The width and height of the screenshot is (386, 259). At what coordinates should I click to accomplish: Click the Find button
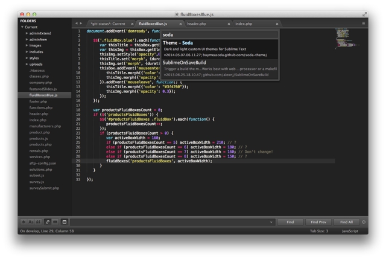coord(290,222)
